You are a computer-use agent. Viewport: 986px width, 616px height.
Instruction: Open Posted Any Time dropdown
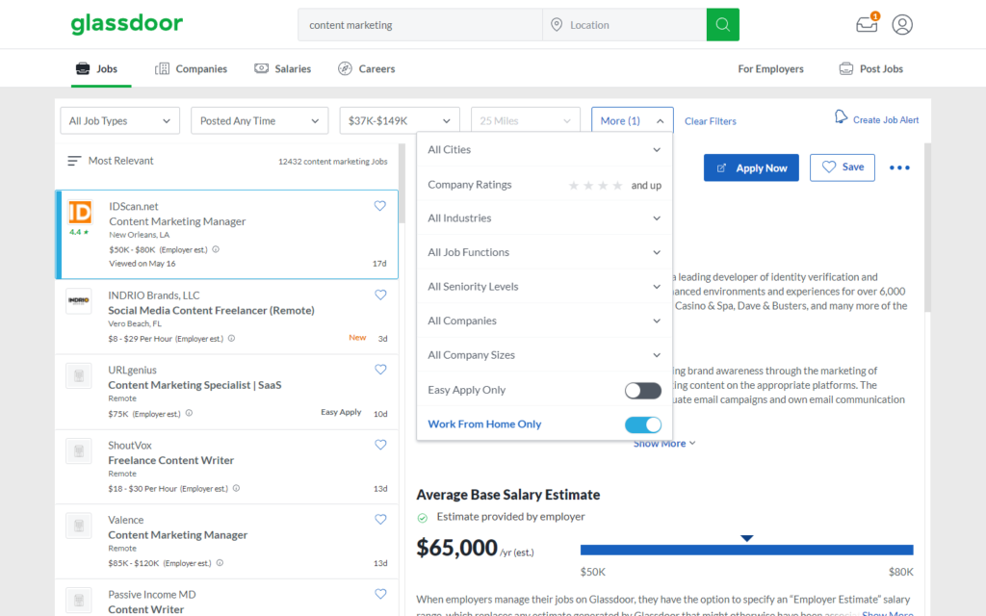pos(260,120)
